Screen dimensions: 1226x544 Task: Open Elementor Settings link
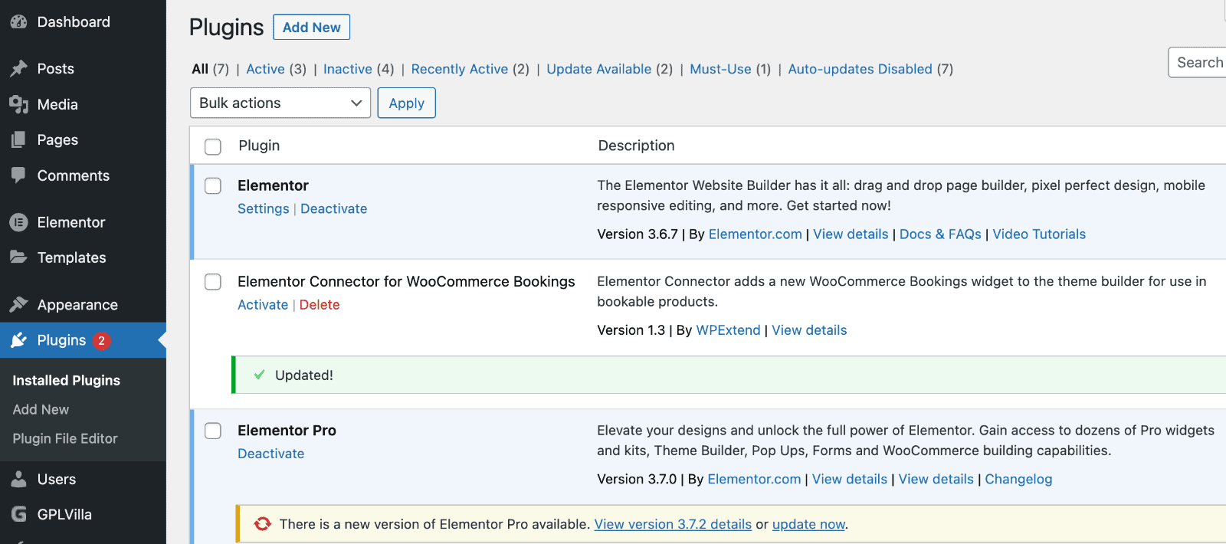click(264, 208)
